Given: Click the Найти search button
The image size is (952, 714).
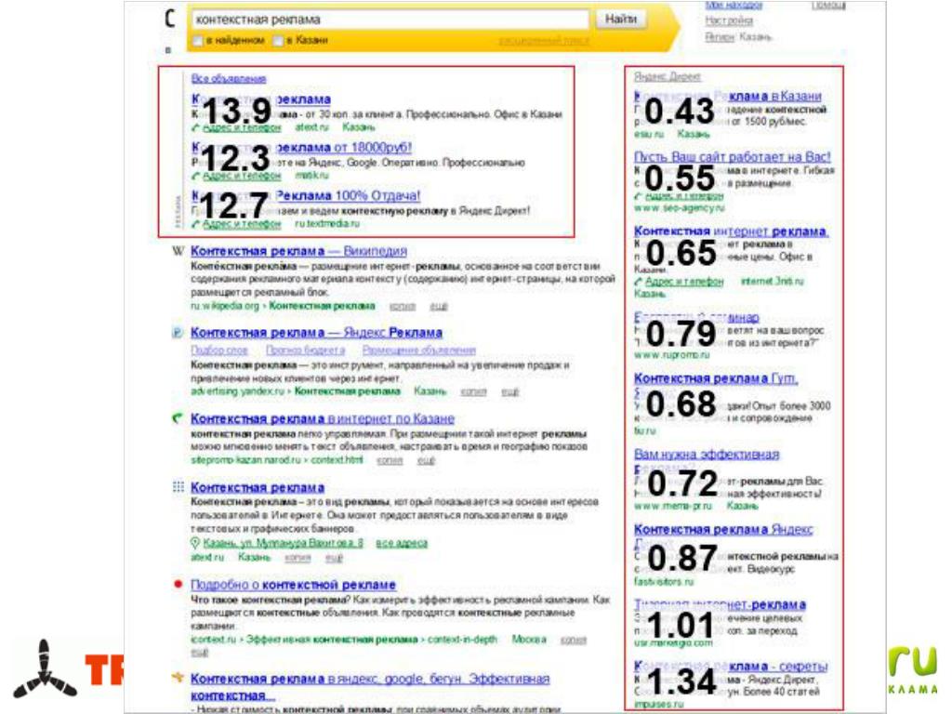Looking at the screenshot, I should click(x=620, y=20).
